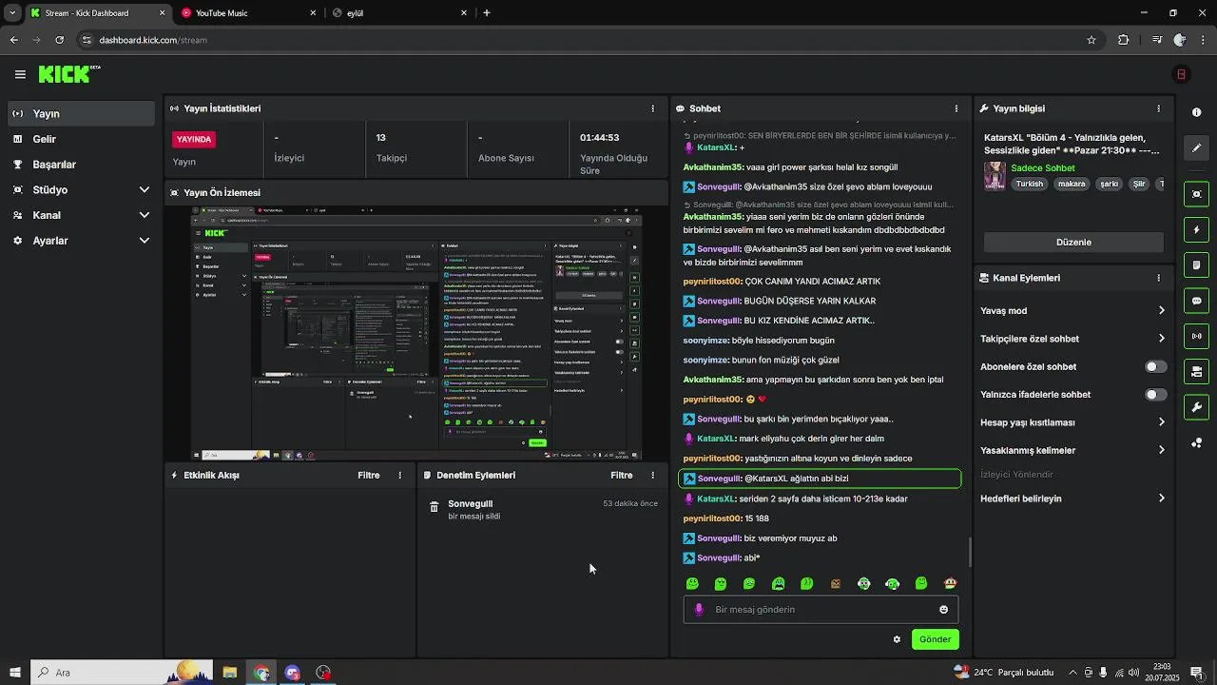Click the stream preview thumbnail
The height and width of the screenshot is (685, 1217).
point(416,334)
